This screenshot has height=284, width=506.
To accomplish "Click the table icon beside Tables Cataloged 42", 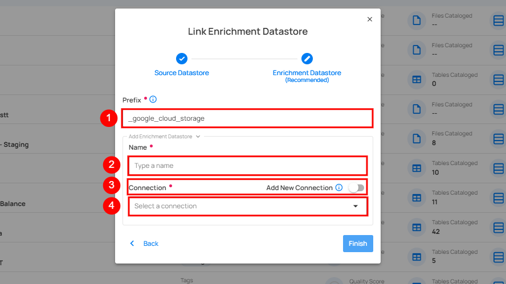I will 417,227.
